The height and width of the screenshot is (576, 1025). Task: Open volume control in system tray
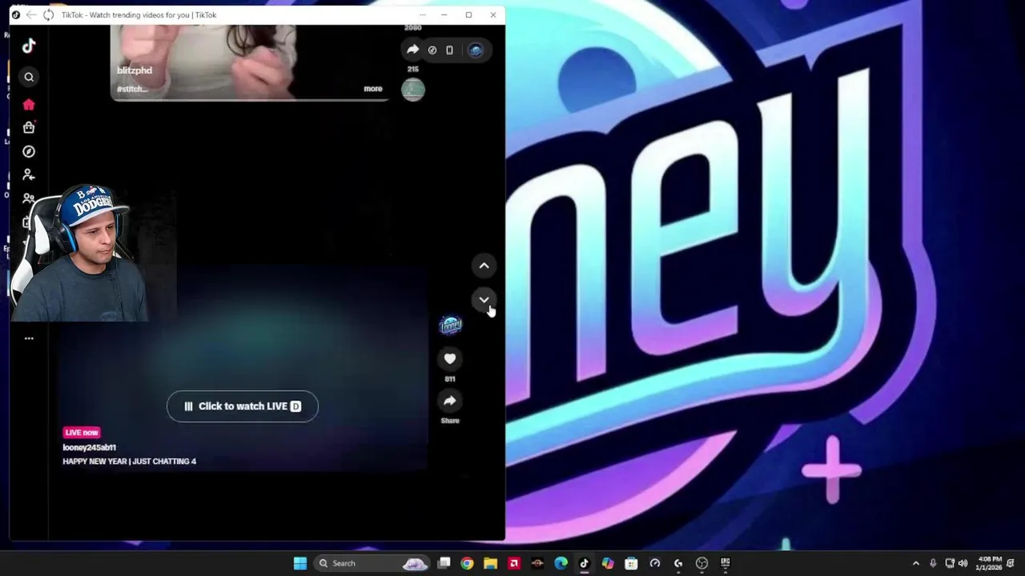963,563
